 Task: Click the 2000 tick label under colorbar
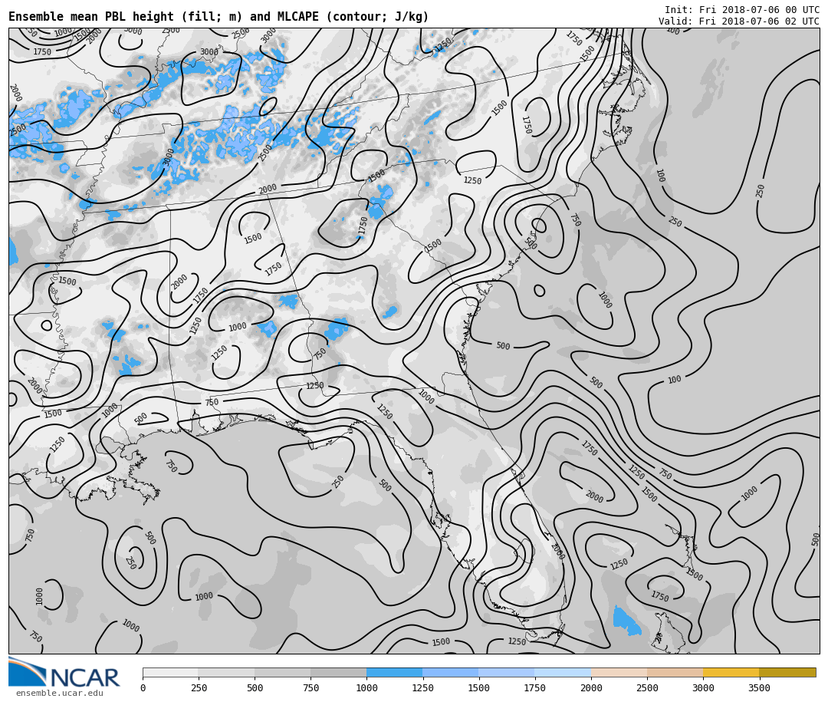(591, 688)
